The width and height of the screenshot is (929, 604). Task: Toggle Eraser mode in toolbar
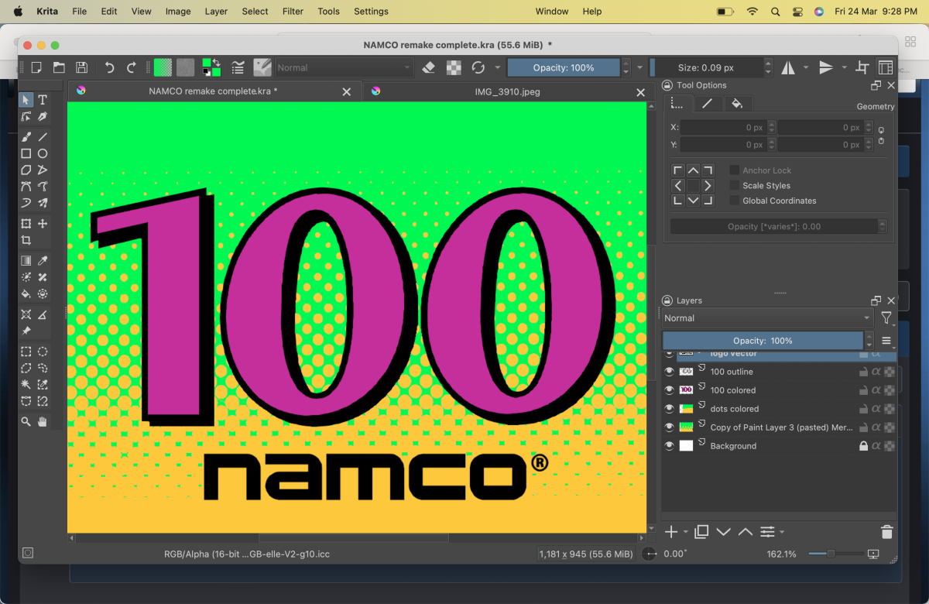pyautogui.click(x=429, y=67)
